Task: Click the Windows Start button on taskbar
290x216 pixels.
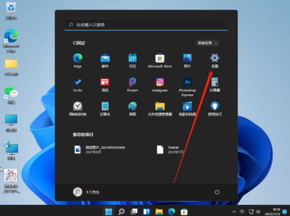Action: 108,211
